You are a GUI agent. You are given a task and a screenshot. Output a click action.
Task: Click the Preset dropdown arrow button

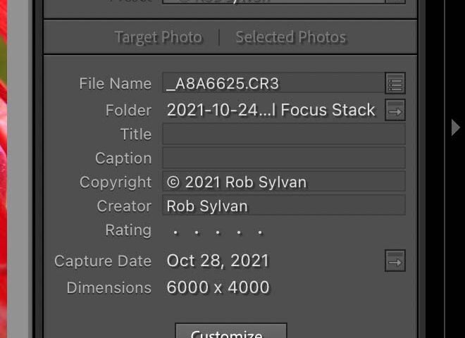pos(395,1)
